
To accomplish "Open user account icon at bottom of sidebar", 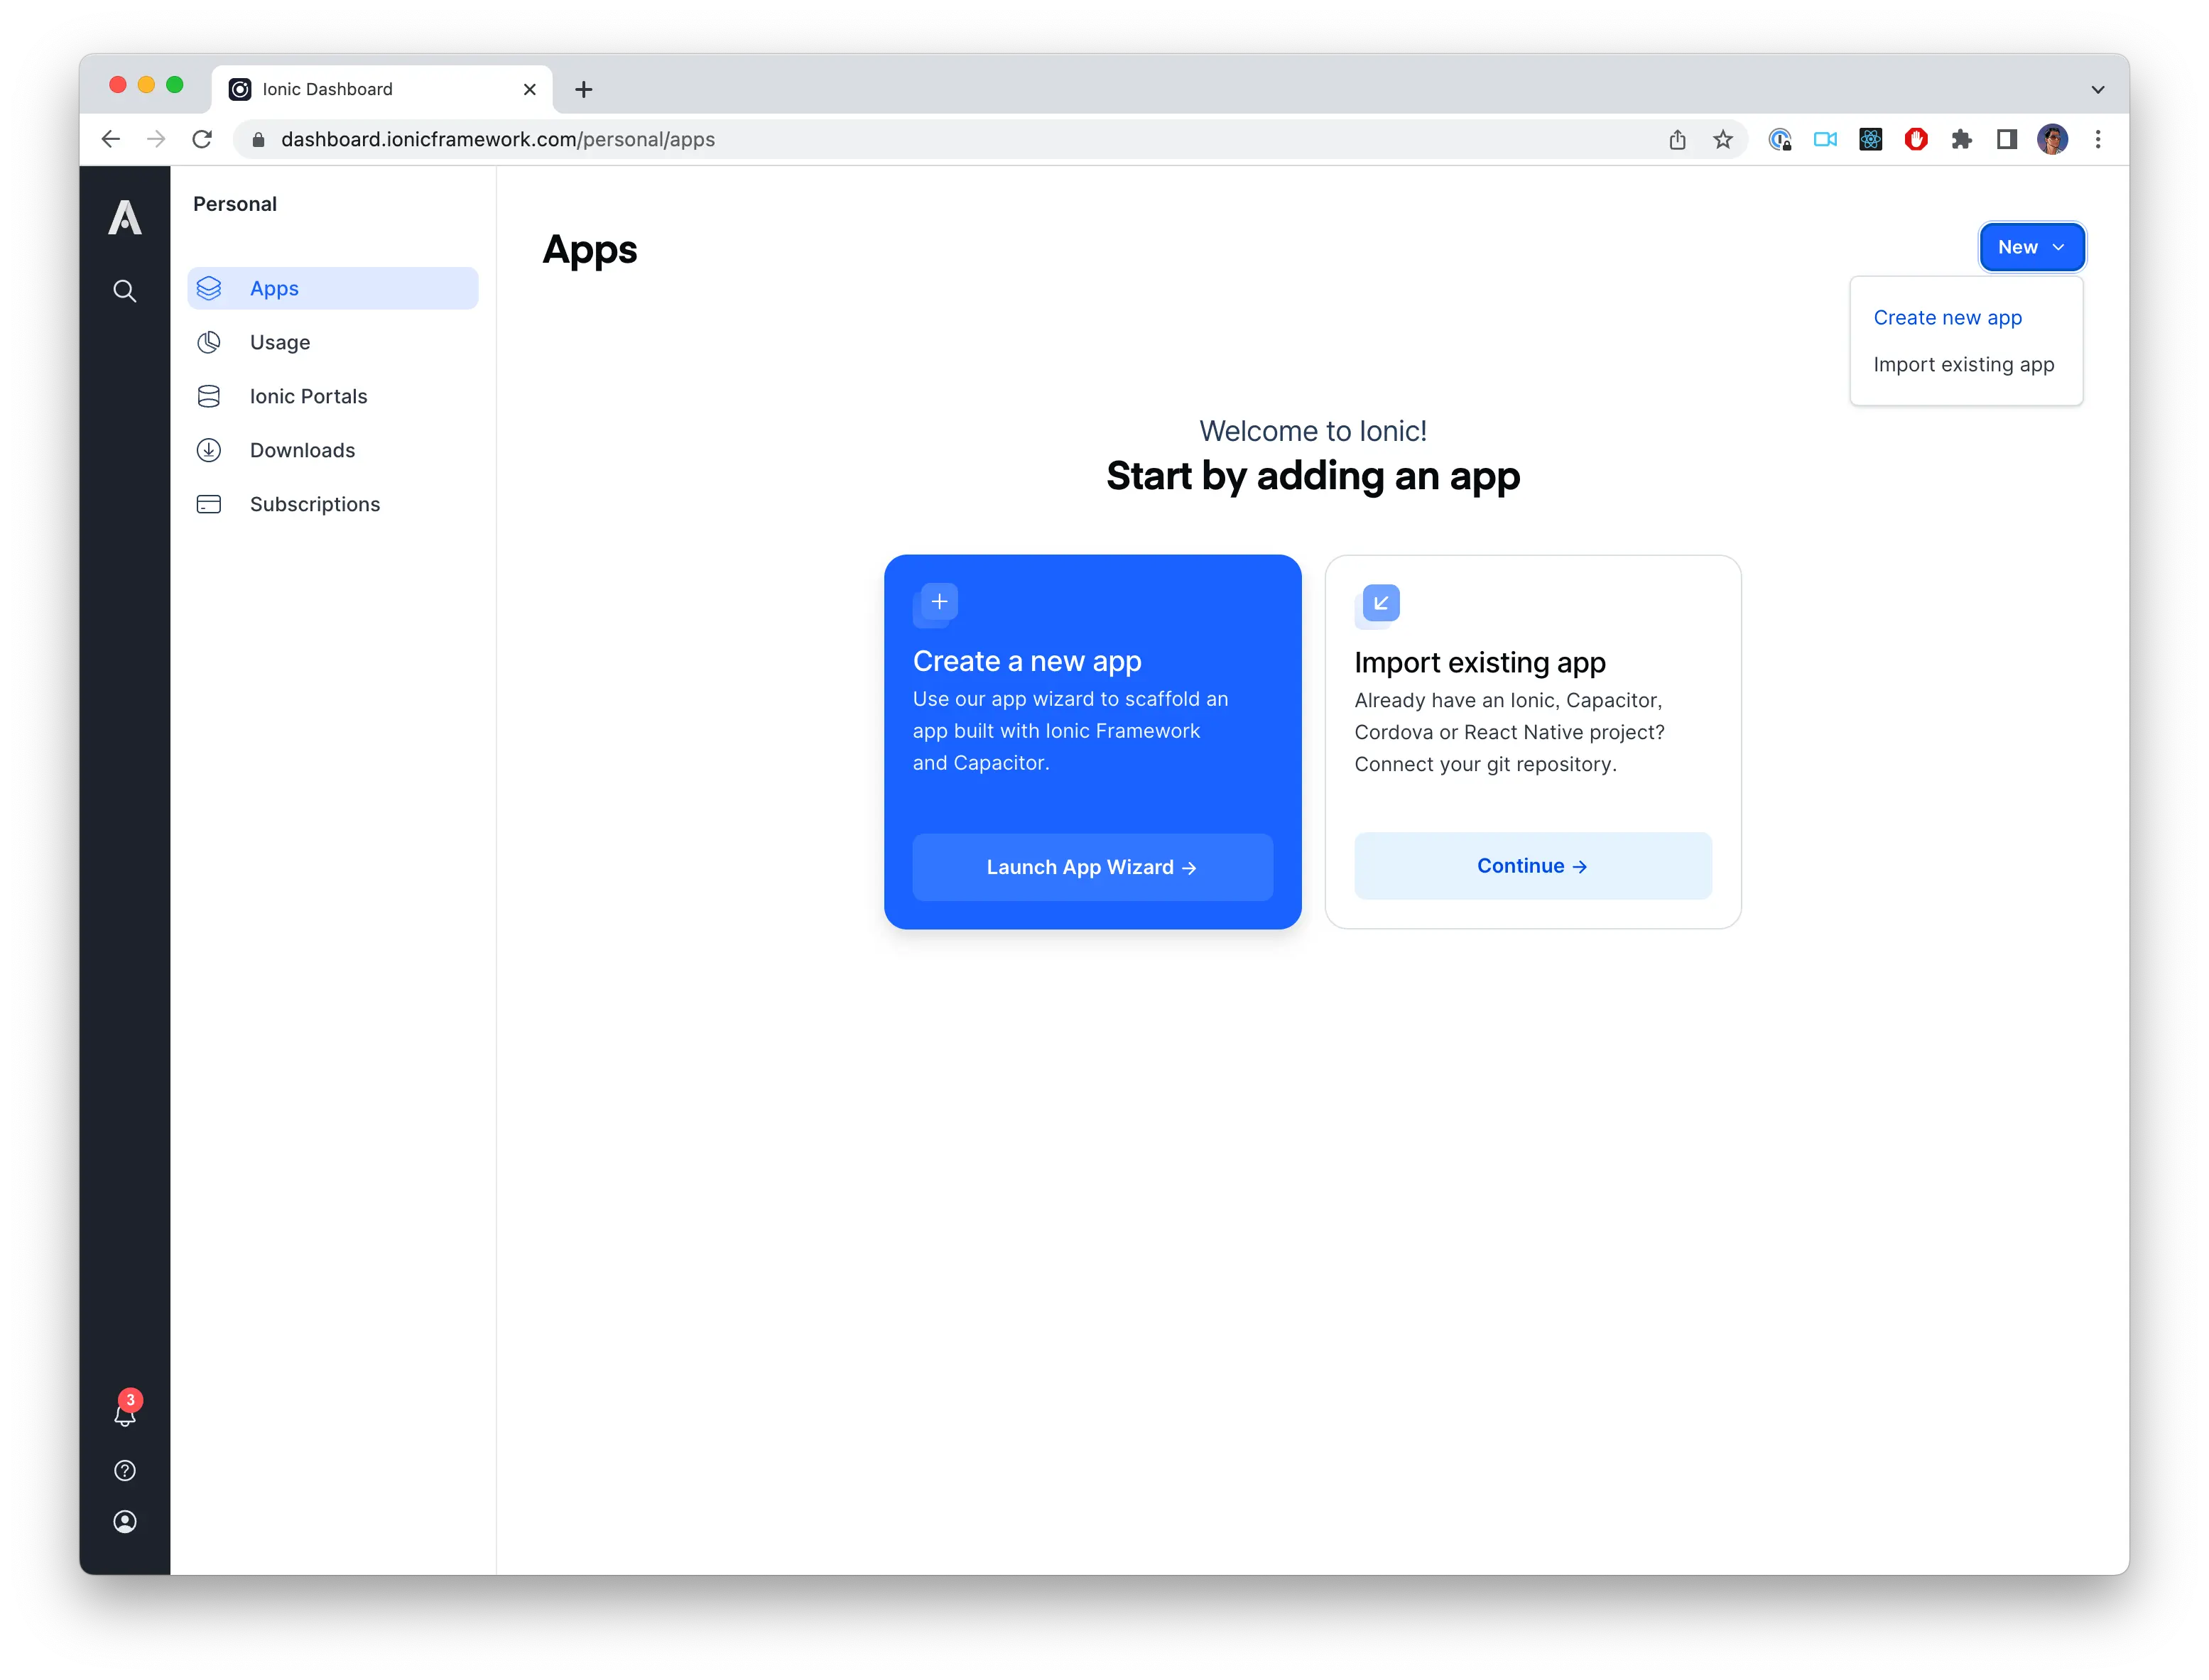I will [125, 1521].
